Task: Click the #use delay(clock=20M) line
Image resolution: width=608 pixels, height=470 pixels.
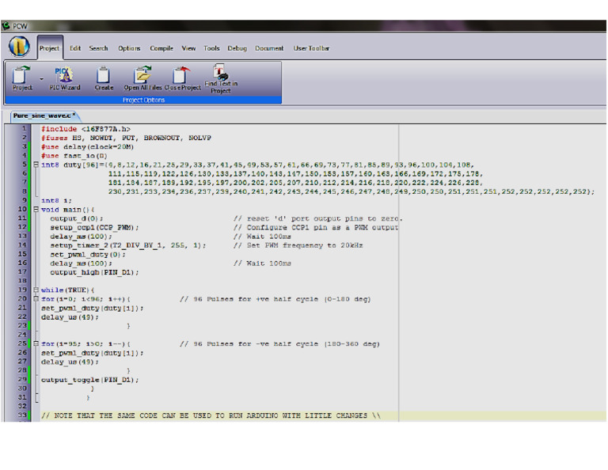Action: click(x=87, y=147)
